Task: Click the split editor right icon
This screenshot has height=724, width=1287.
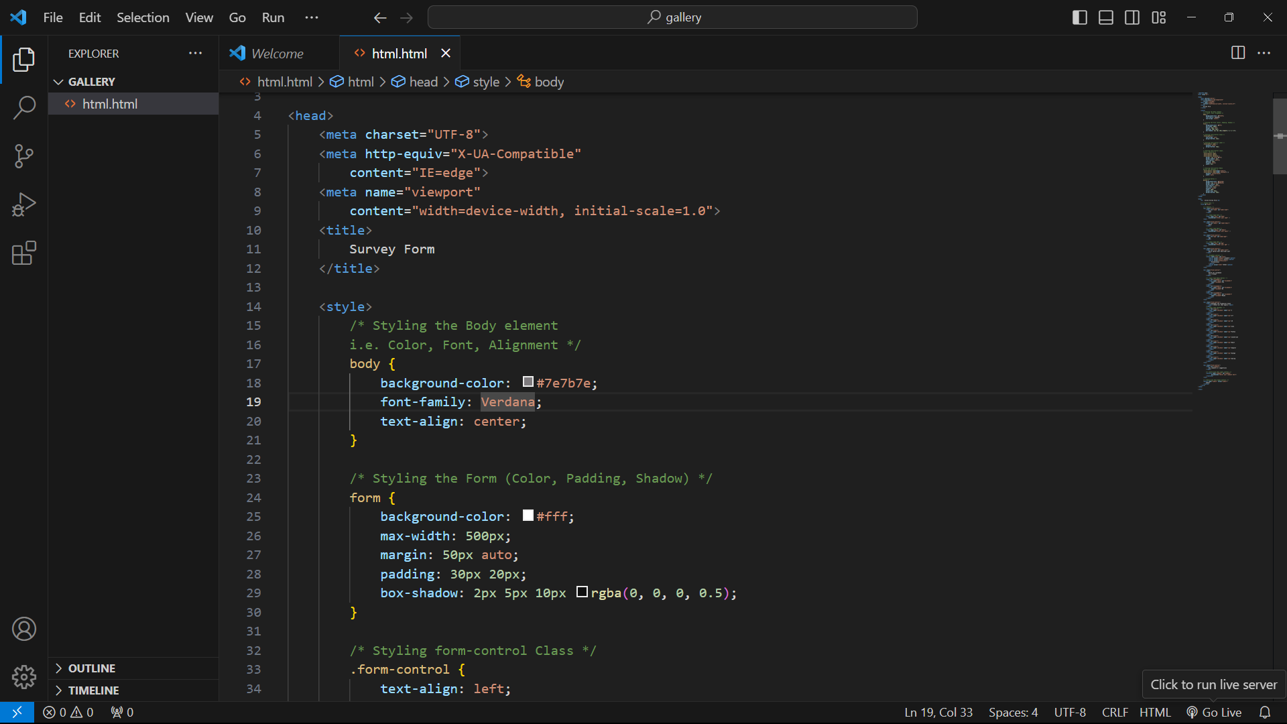Action: click(x=1238, y=53)
